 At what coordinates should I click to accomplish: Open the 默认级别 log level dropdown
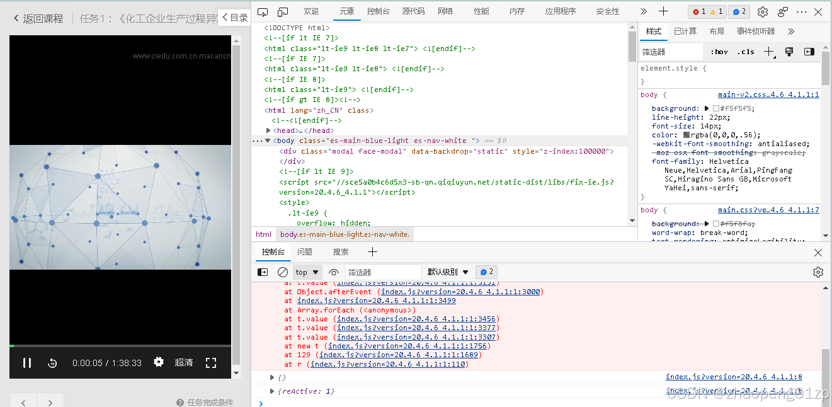[448, 272]
